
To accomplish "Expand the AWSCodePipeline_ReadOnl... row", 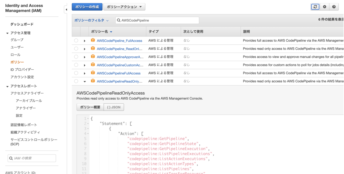I will pos(85,49).
